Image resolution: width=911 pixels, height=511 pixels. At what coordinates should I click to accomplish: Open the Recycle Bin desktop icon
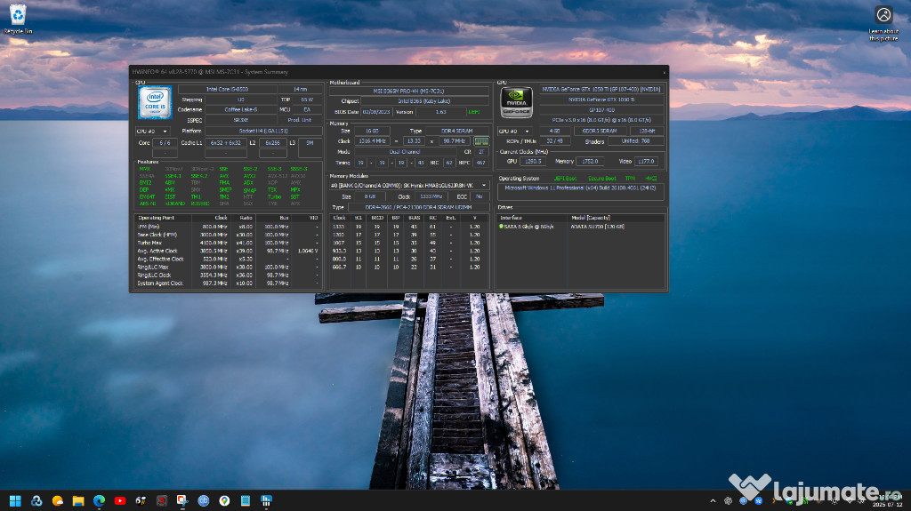[x=18, y=20]
